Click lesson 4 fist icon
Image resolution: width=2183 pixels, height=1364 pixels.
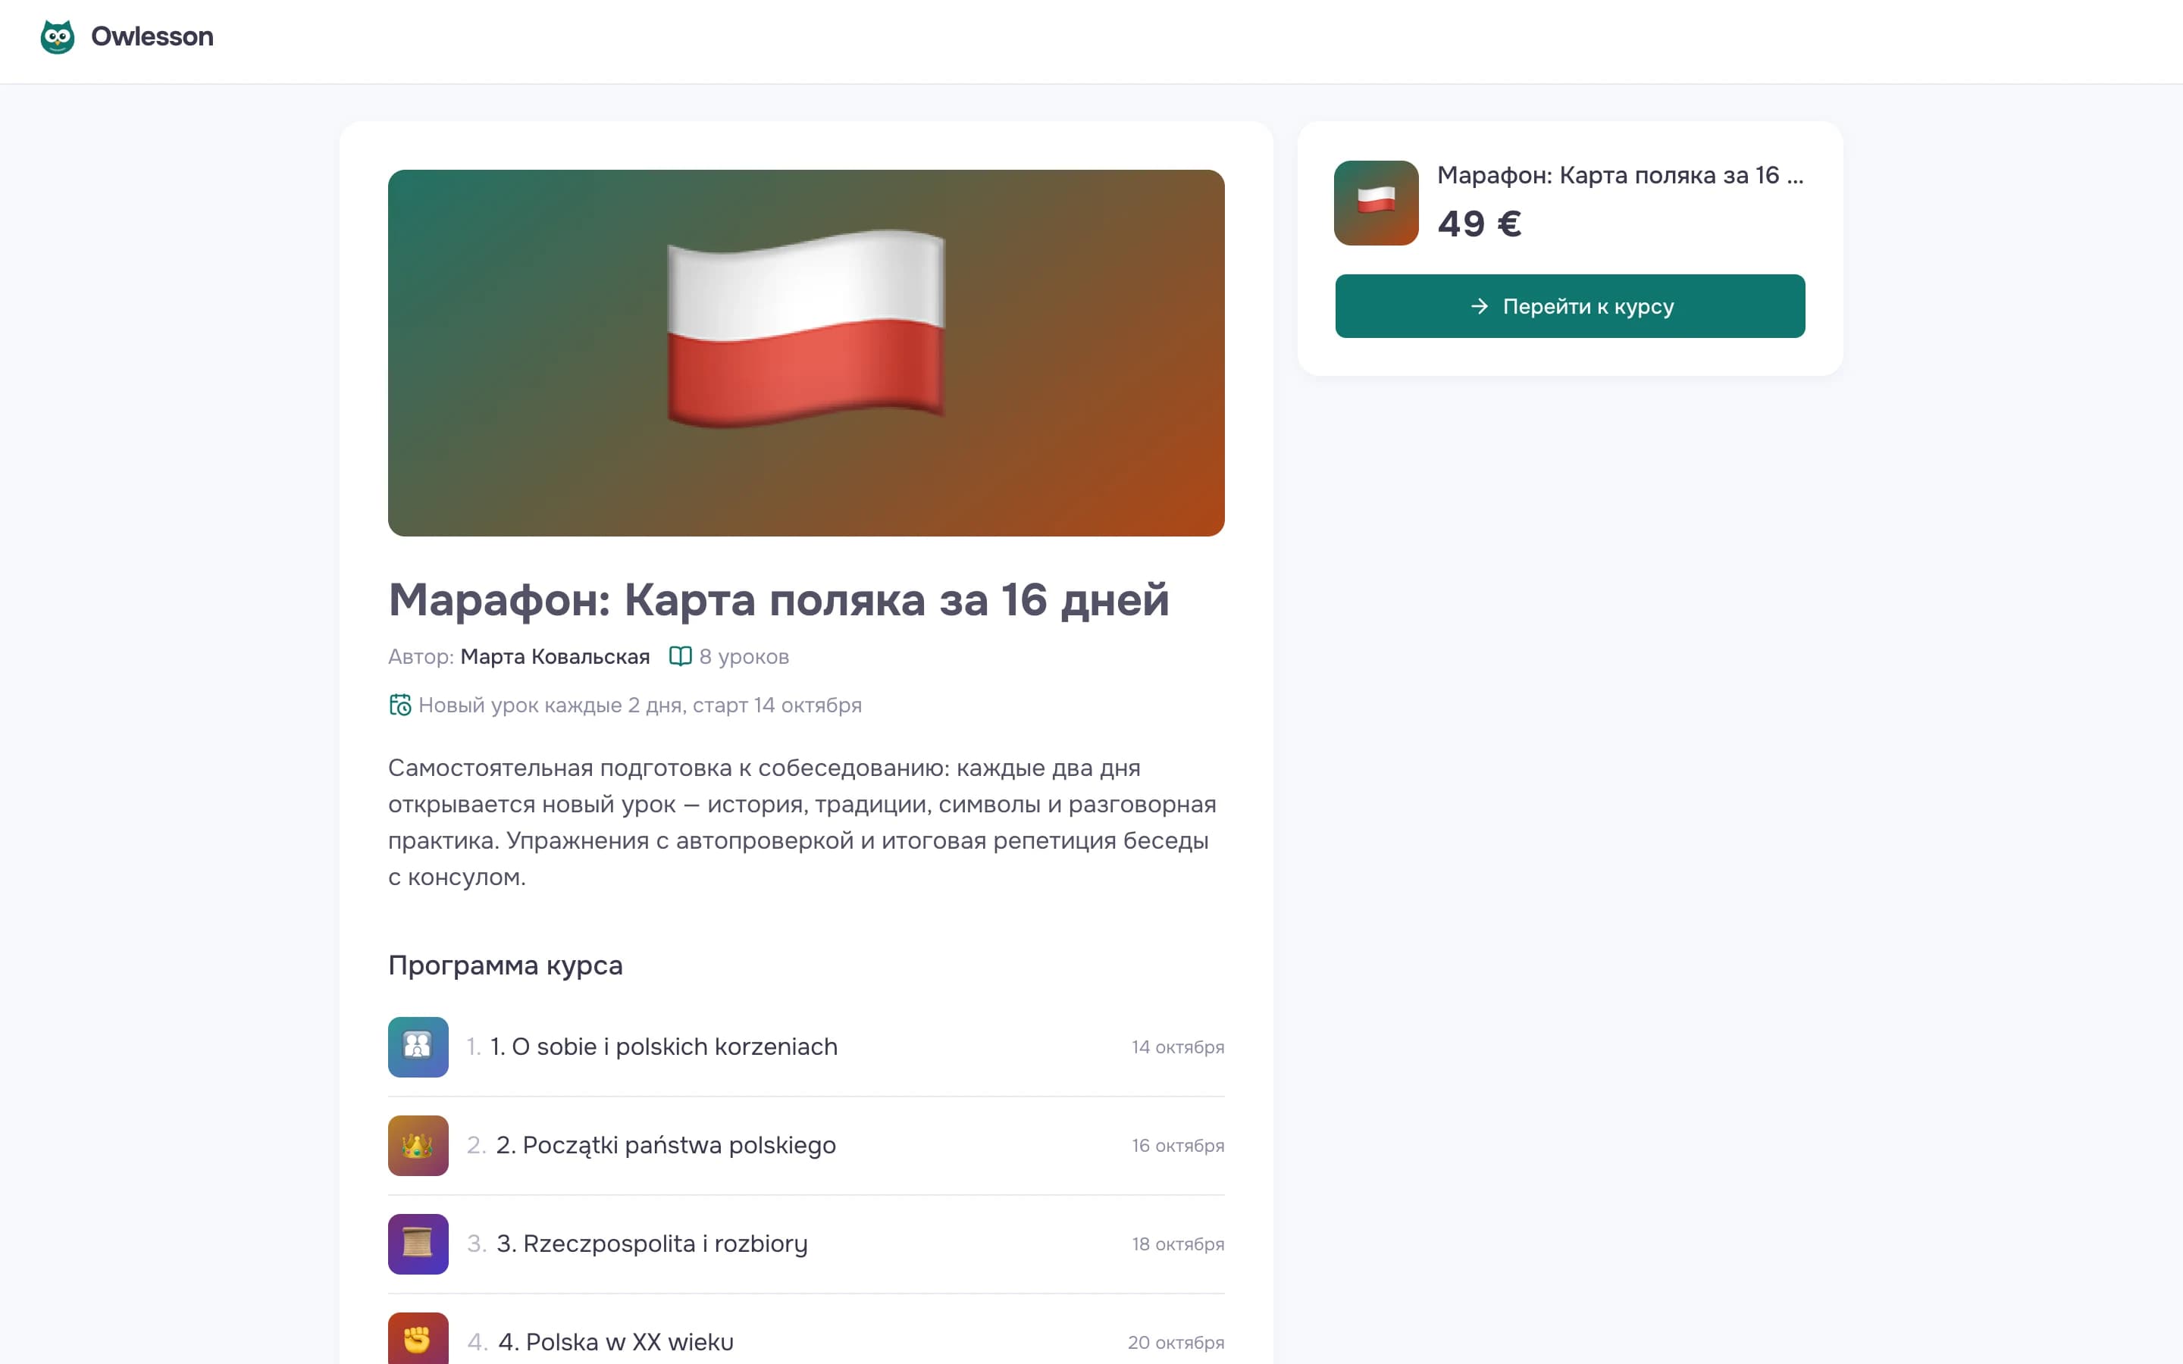click(418, 1339)
